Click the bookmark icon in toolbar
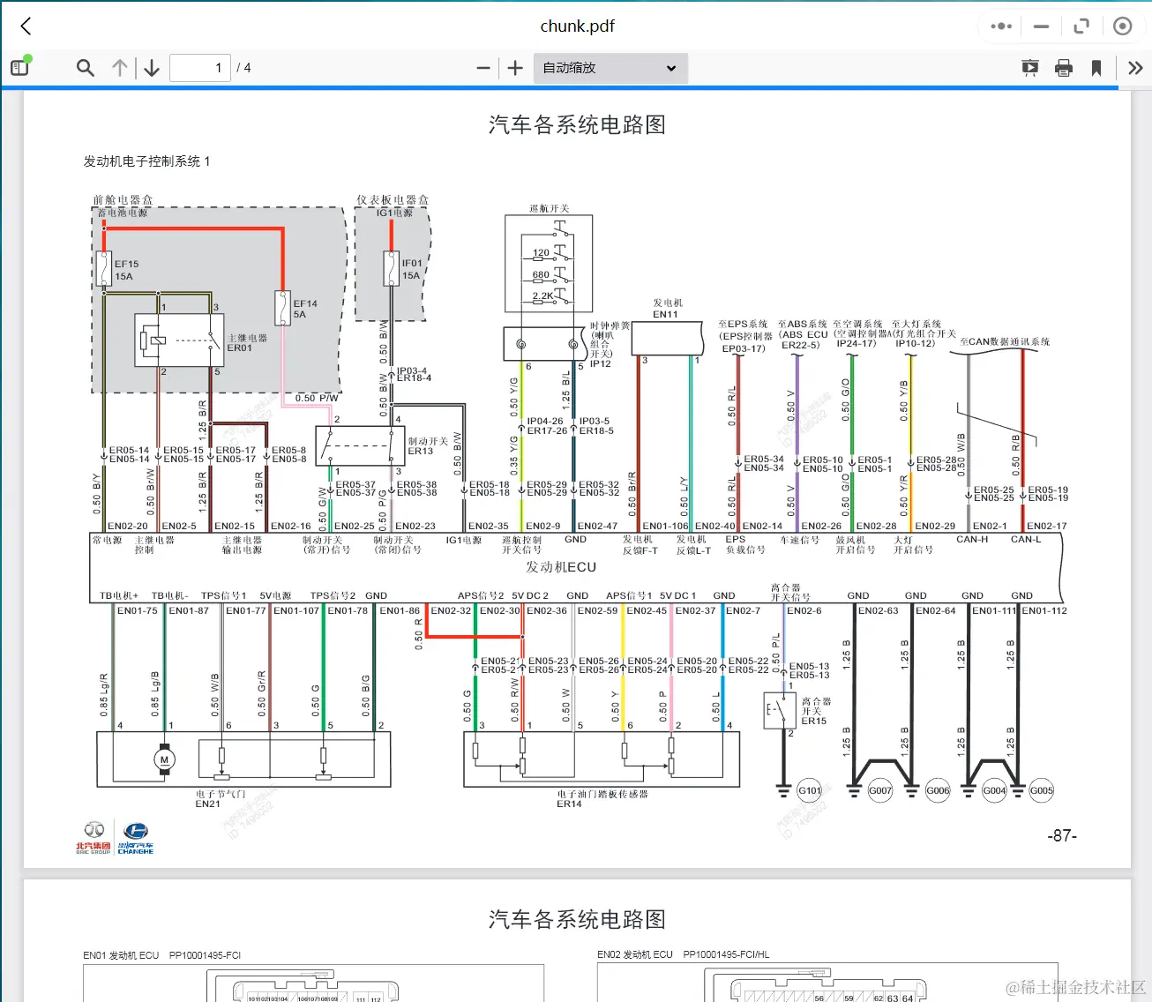Screen dimensions: 1152x1002 point(1096,68)
